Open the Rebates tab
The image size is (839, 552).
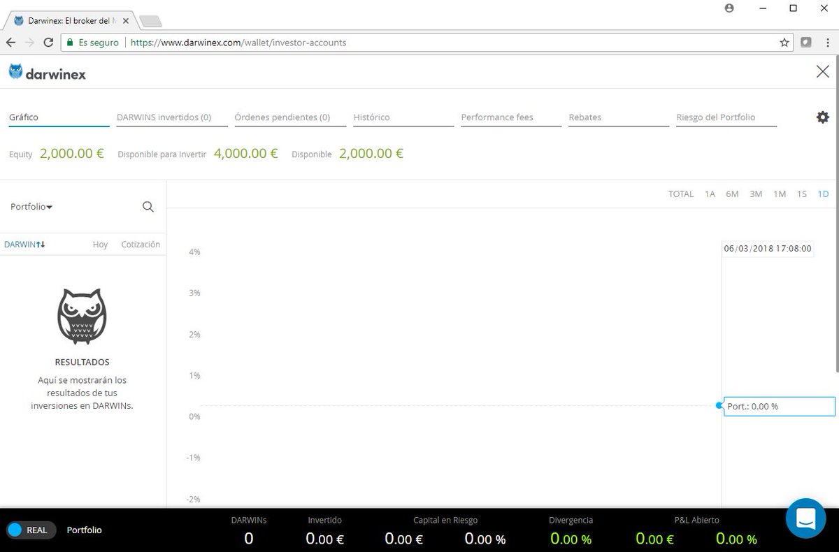tap(619, 117)
